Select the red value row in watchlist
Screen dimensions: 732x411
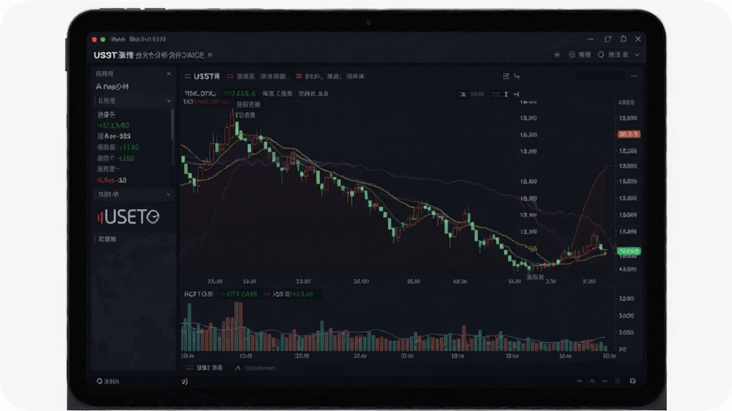112,181
